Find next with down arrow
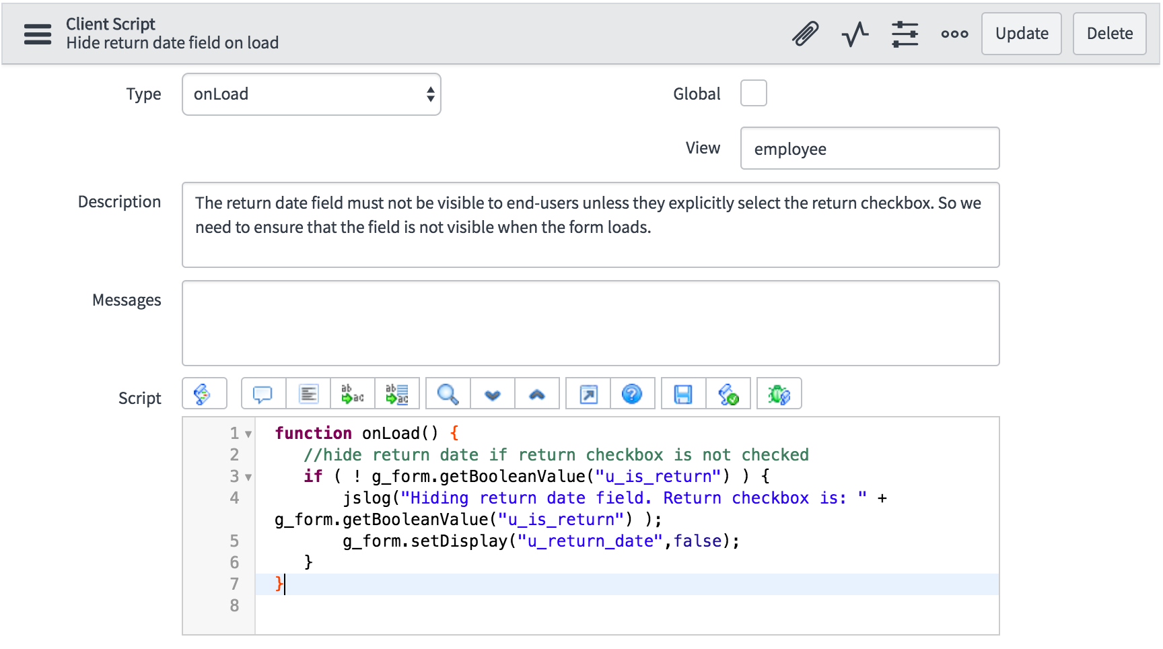Screen dimensions: 1163x649 [x=493, y=394]
